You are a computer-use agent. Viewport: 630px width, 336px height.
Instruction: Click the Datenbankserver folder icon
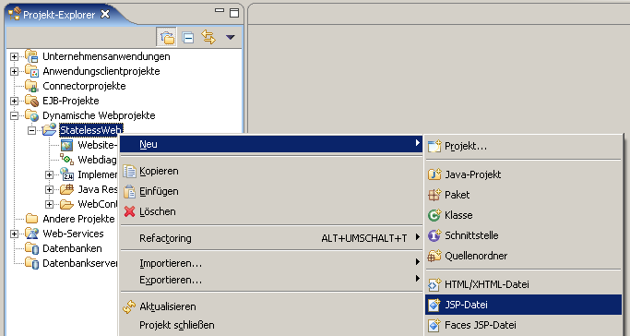(31, 263)
